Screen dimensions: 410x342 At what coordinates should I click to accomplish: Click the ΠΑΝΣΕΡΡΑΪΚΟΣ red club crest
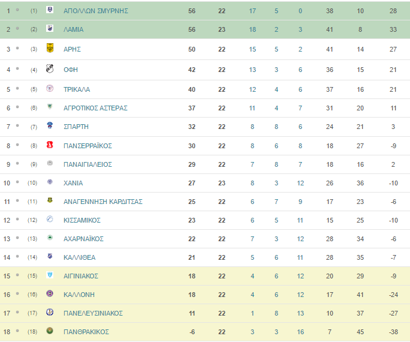pyautogui.click(x=50, y=145)
